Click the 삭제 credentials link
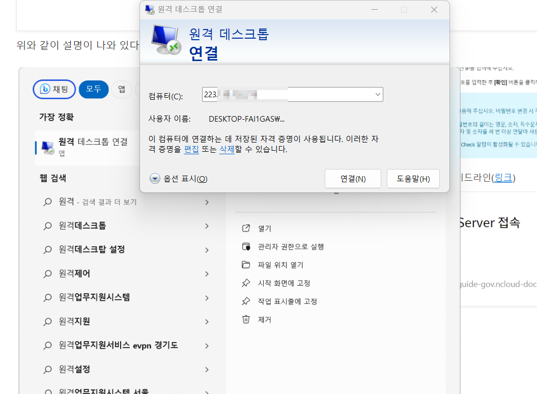The width and height of the screenshot is (537, 394). (227, 149)
